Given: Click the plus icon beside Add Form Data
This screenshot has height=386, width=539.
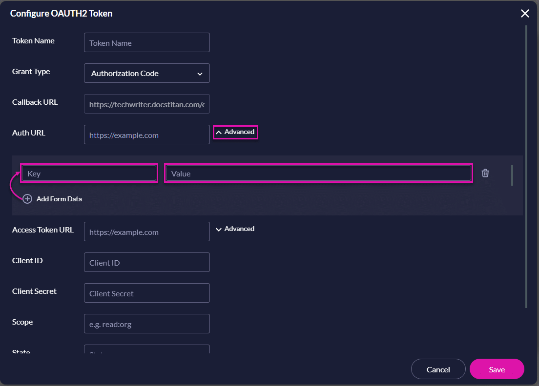Looking at the screenshot, I should pyautogui.click(x=27, y=199).
